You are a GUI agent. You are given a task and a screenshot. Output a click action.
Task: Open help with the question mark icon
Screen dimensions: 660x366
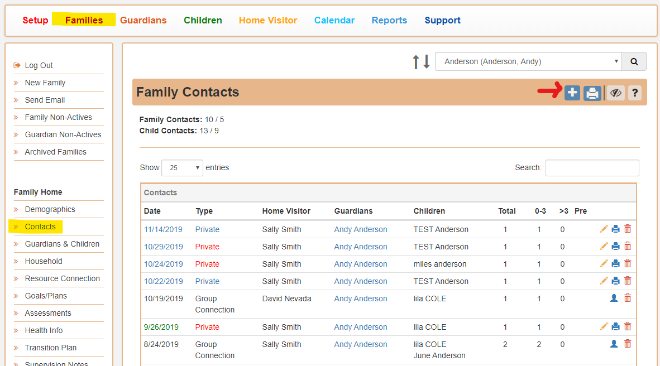click(x=635, y=93)
